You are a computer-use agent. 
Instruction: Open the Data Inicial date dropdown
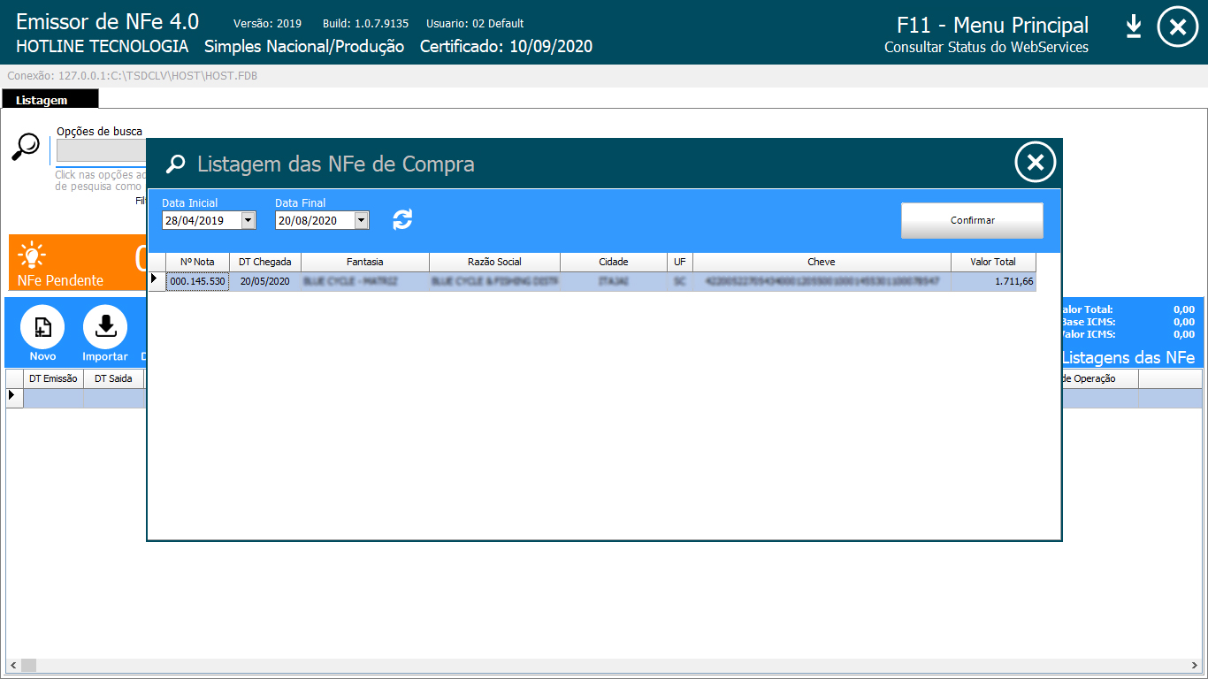tap(248, 221)
